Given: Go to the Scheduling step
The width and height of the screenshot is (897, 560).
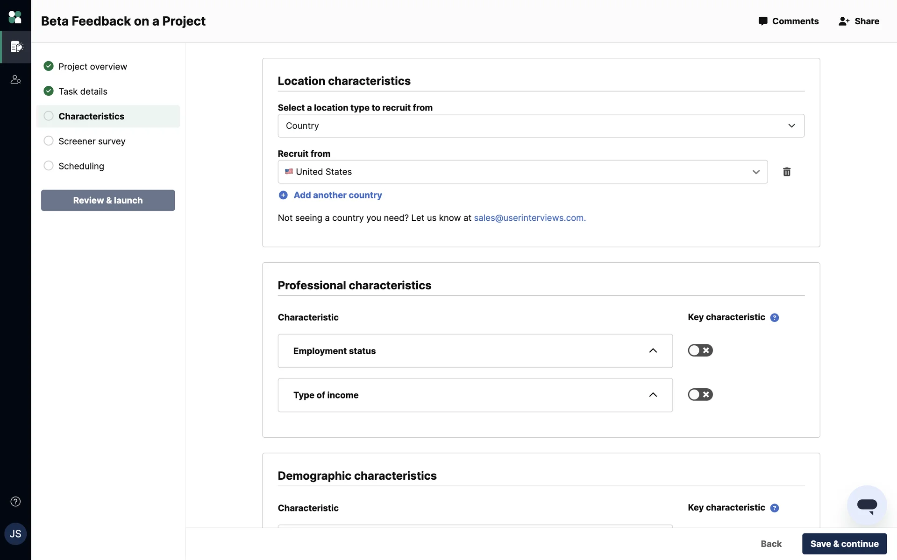Looking at the screenshot, I should (81, 166).
